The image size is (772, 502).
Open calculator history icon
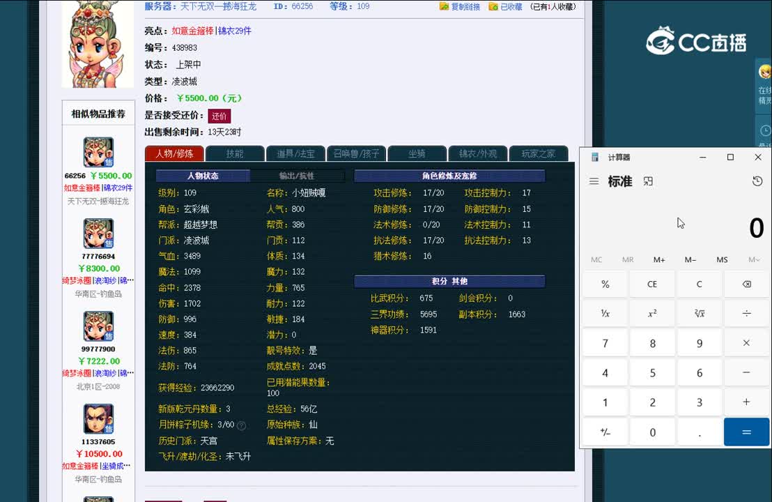[757, 181]
